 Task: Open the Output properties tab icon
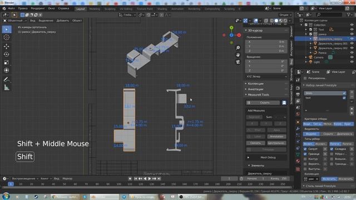(x=298, y=94)
